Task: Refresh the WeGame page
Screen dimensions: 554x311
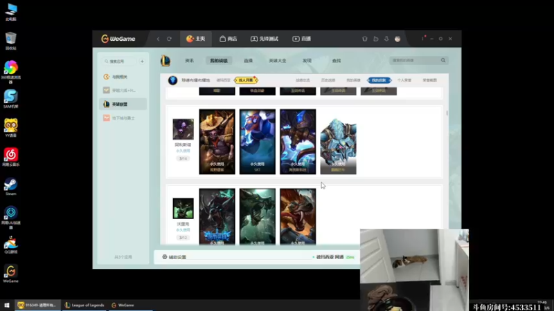Action: (169, 39)
